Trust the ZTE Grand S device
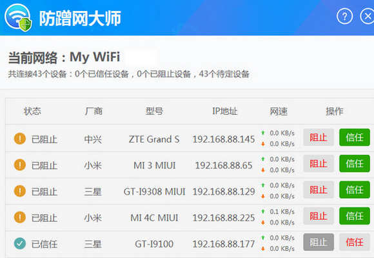This screenshot has height=258, width=374. [355, 137]
